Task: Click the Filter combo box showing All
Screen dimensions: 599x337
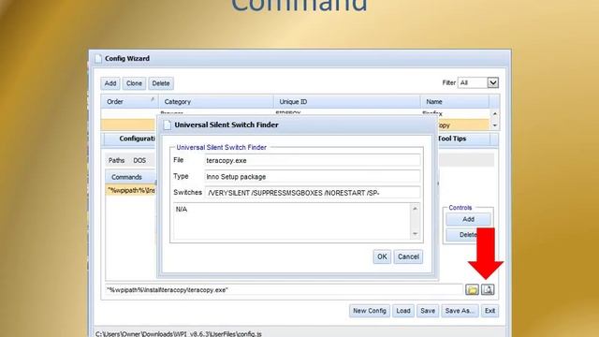Action: pyautogui.click(x=478, y=82)
